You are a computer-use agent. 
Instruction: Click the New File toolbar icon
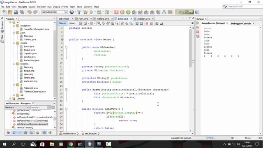pyautogui.click(x=5, y=12)
